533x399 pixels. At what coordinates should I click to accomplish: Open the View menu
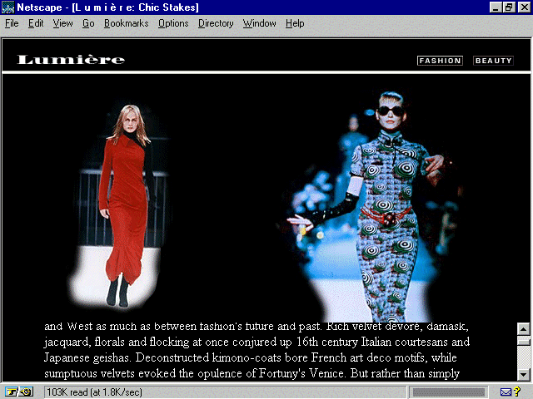click(62, 23)
